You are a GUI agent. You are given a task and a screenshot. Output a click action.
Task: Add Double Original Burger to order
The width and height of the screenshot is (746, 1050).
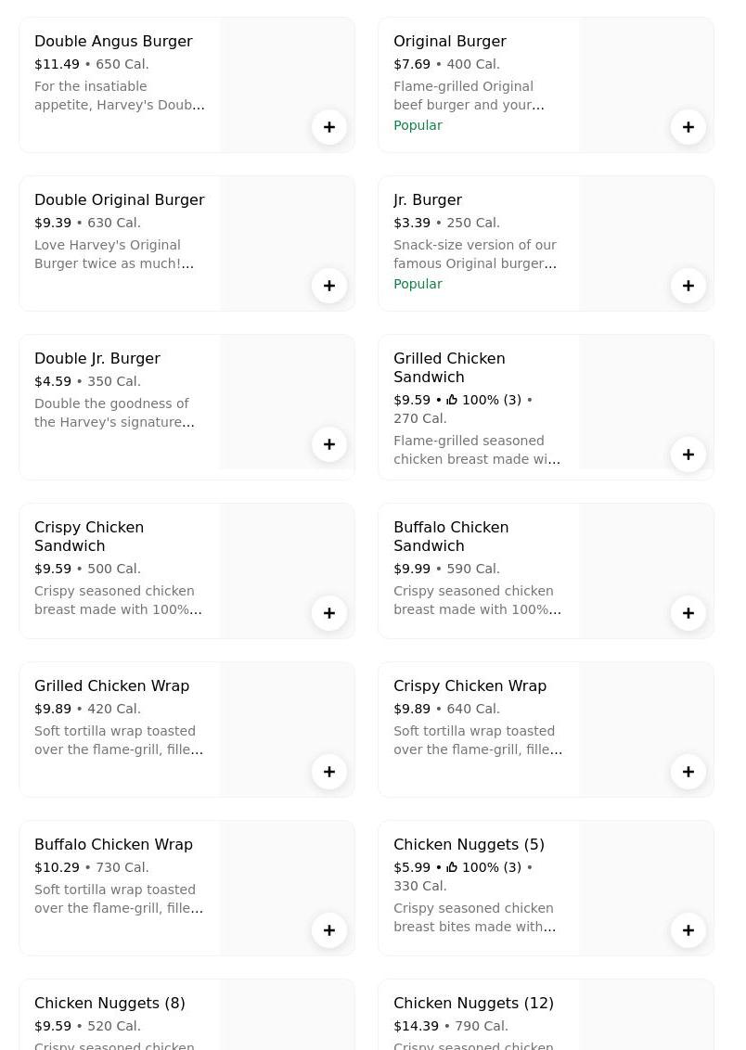tap(329, 286)
